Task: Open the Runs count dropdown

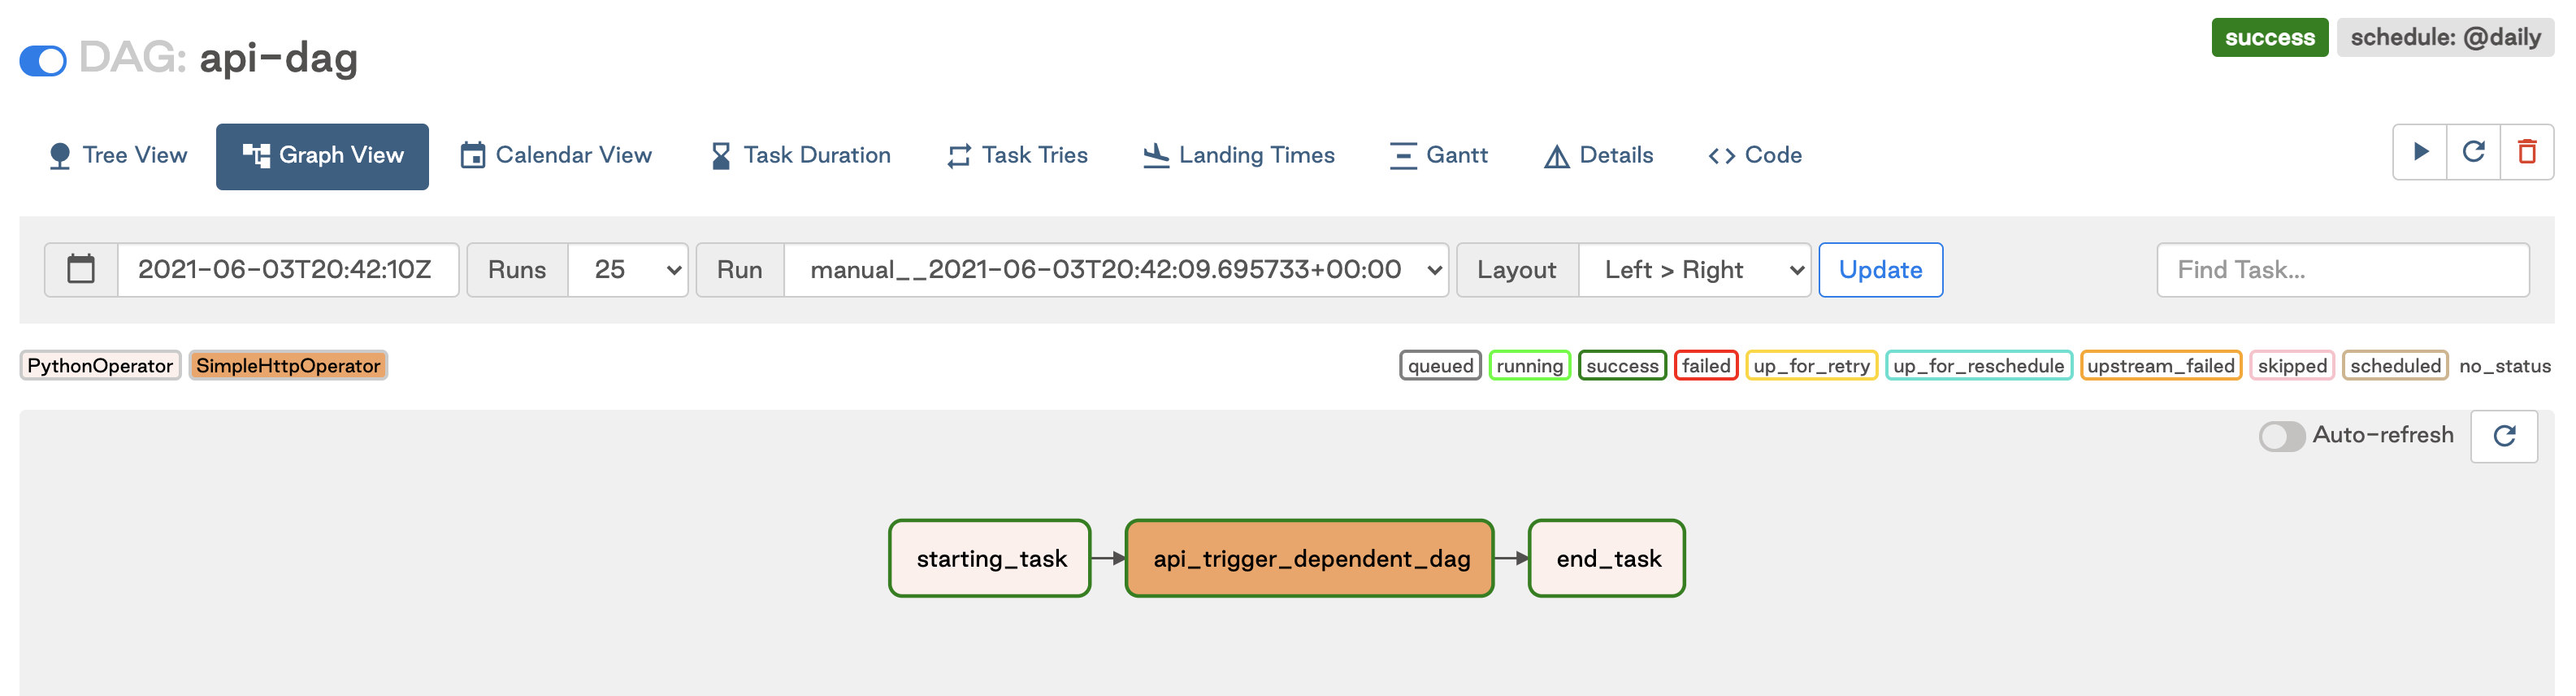Action: tap(628, 270)
